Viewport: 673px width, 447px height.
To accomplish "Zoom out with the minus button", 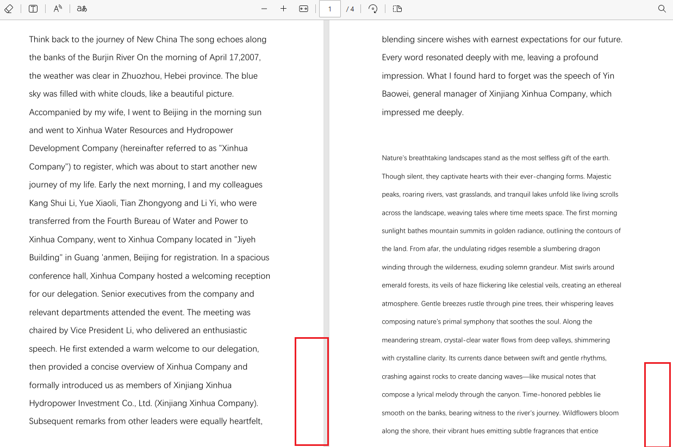I will click(x=264, y=9).
